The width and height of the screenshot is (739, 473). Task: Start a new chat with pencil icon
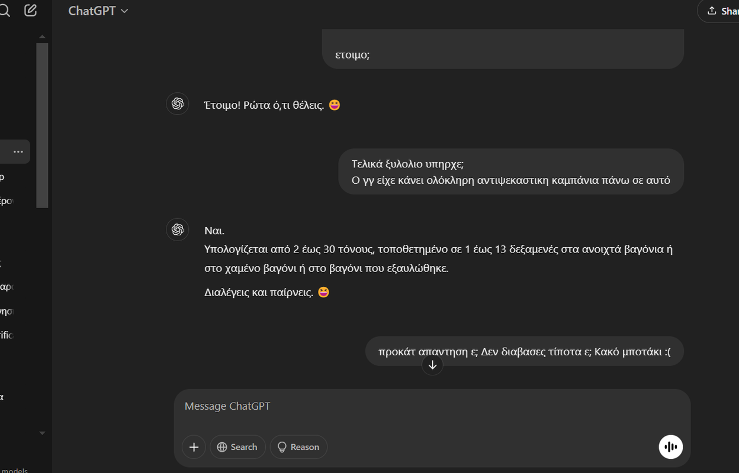[31, 11]
